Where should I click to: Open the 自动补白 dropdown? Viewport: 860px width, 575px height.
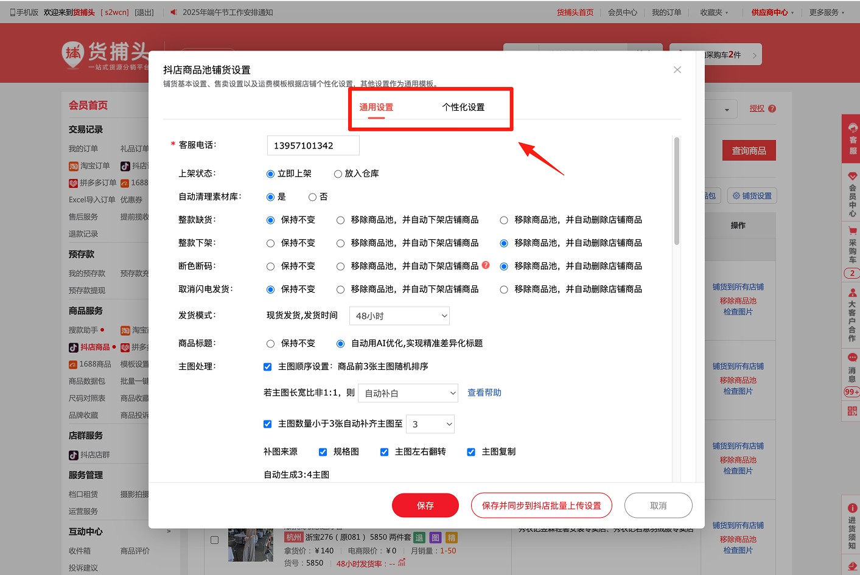(408, 393)
